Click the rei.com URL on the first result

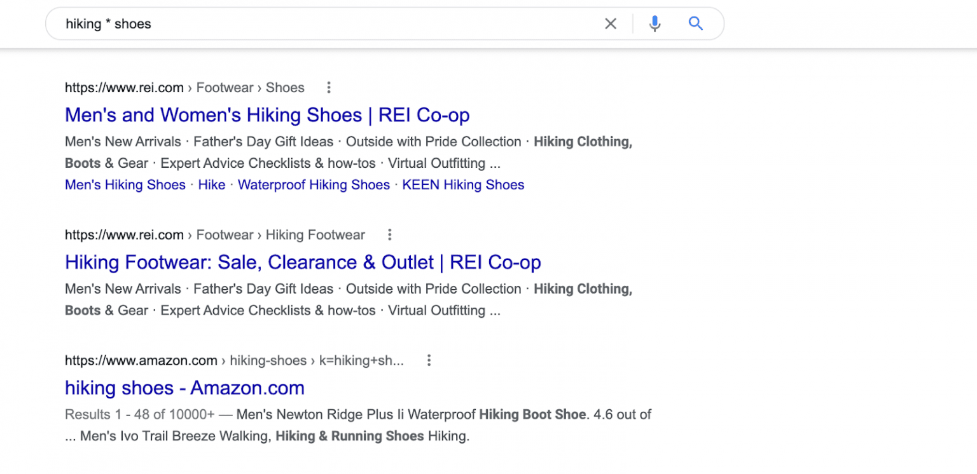[x=123, y=87]
